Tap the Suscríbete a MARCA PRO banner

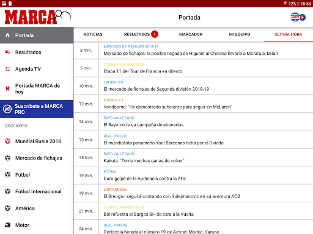(x=37, y=109)
